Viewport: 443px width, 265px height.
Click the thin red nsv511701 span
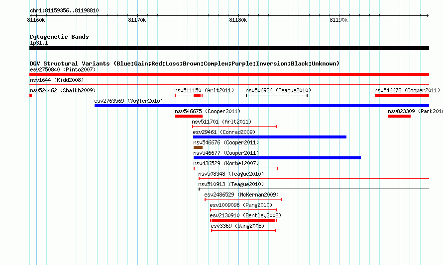click(x=235, y=127)
